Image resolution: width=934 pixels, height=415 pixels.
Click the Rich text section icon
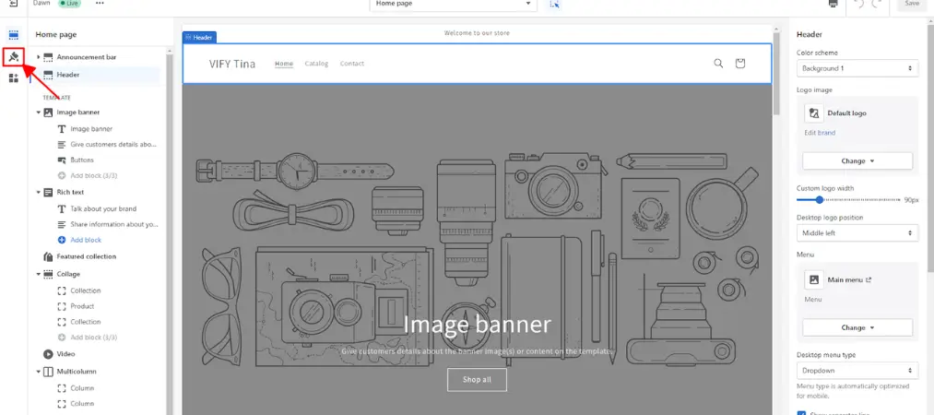pyautogui.click(x=48, y=193)
